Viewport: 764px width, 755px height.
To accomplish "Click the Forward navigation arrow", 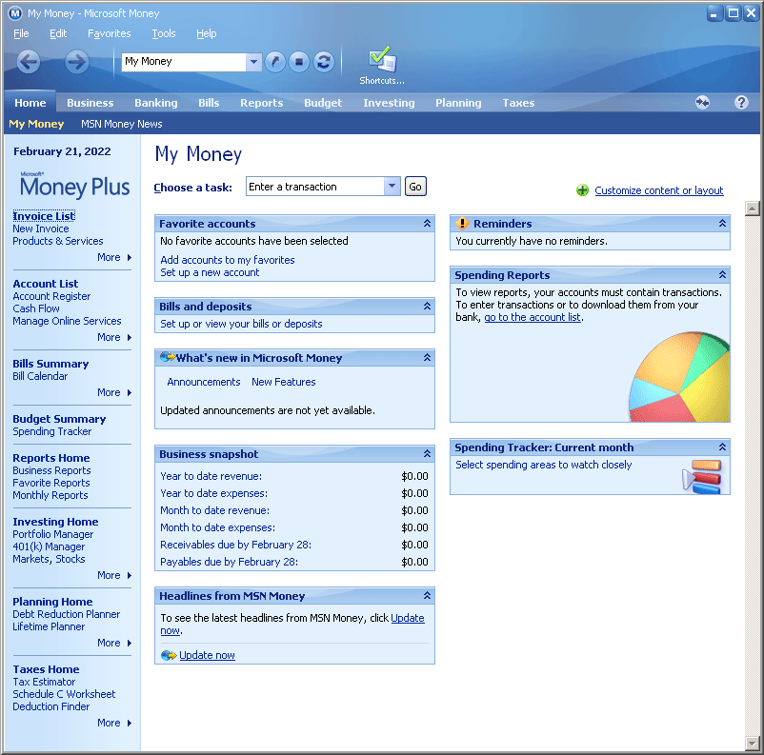I will pyautogui.click(x=77, y=62).
